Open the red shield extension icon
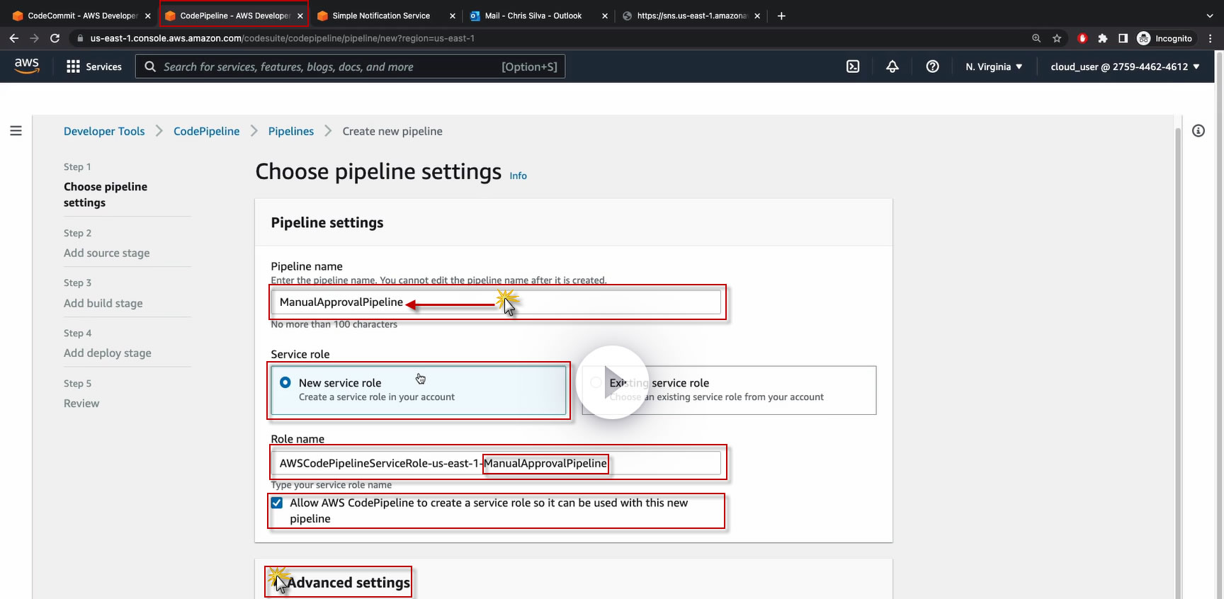This screenshot has height=599, width=1224. 1082,38
